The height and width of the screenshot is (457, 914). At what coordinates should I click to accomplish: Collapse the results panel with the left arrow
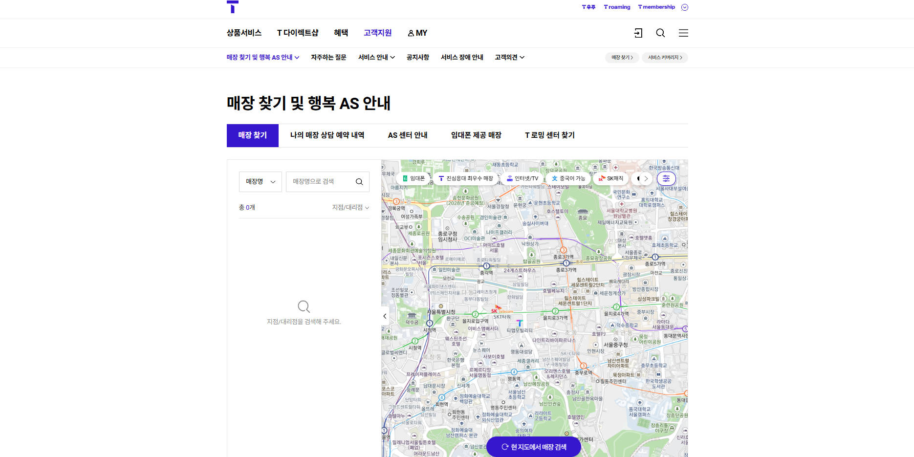tap(385, 316)
